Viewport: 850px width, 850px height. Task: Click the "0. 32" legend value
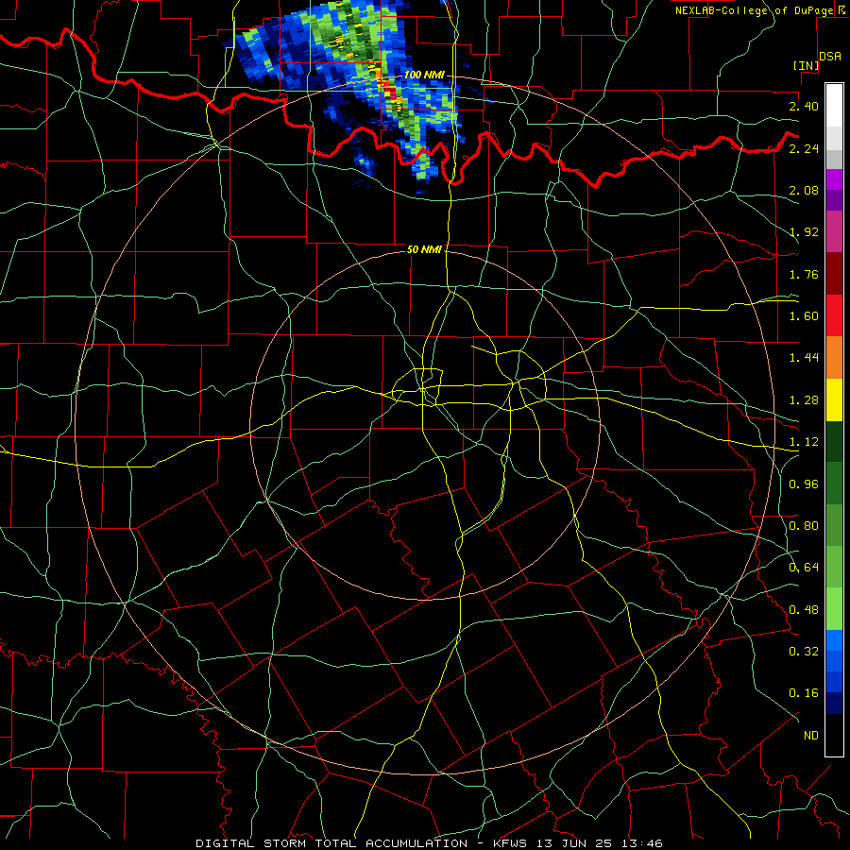point(804,652)
